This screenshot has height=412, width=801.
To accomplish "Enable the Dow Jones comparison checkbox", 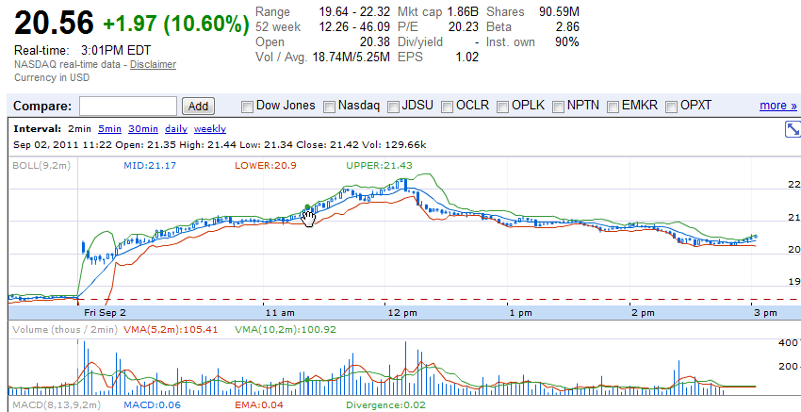I will click(x=247, y=107).
